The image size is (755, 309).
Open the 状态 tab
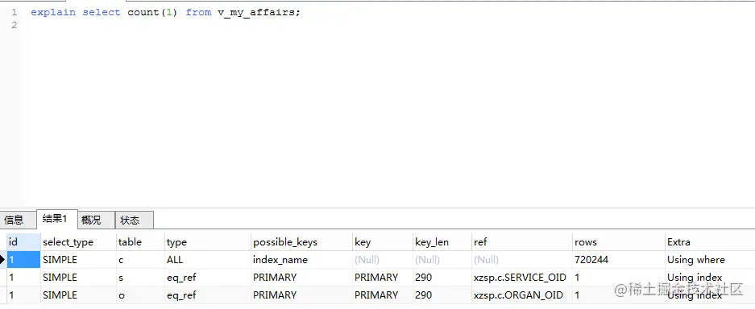tap(135, 220)
